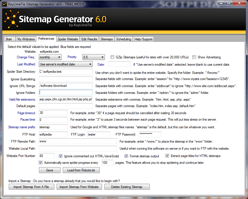
Task: Toggle the Show Advertising checkbox
Action: [194, 57]
